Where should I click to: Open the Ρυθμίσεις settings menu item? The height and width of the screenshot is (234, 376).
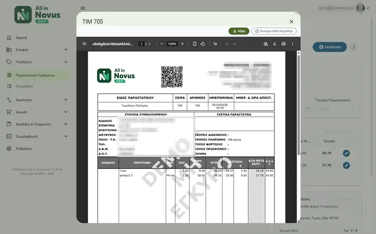pos(38,148)
